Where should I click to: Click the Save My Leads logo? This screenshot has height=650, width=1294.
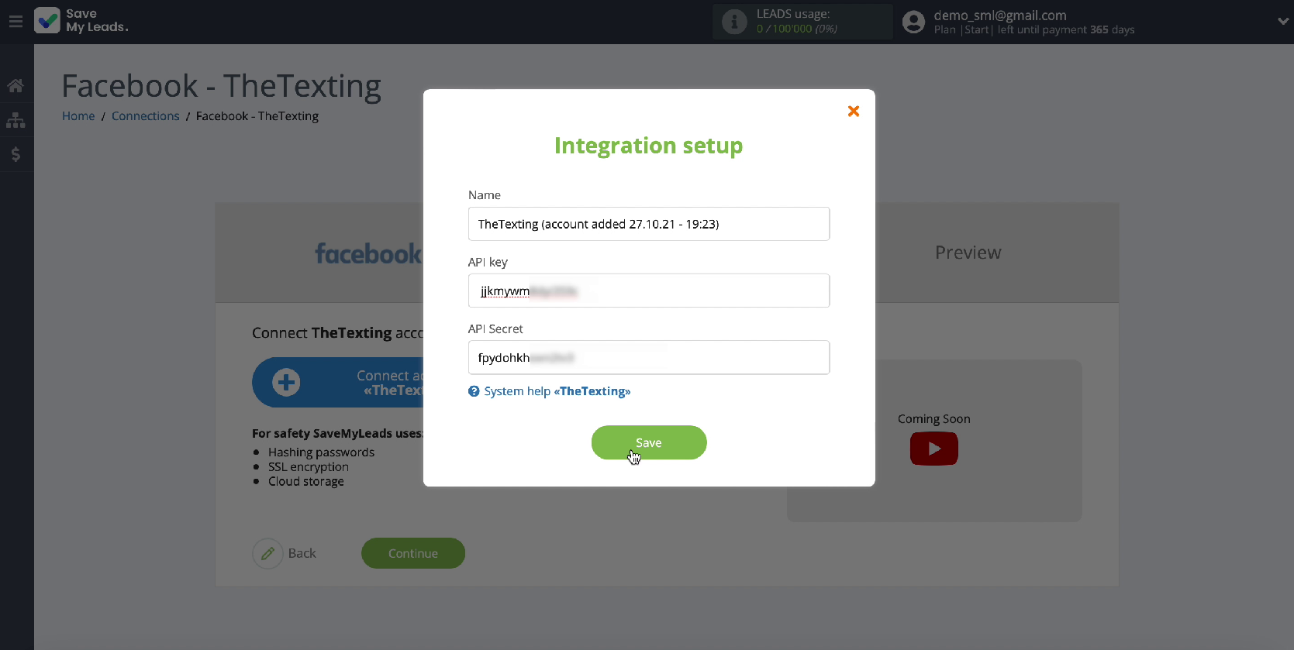click(x=81, y=21)
